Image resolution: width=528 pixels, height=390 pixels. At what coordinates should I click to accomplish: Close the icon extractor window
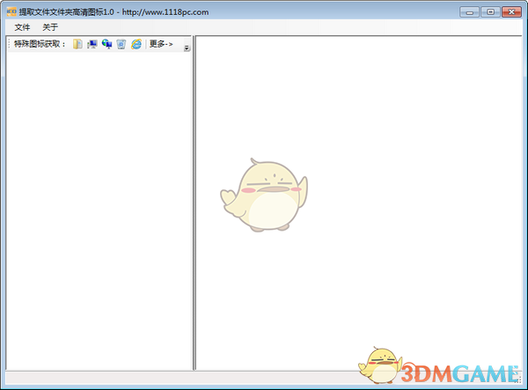click(x=511, y=12)
